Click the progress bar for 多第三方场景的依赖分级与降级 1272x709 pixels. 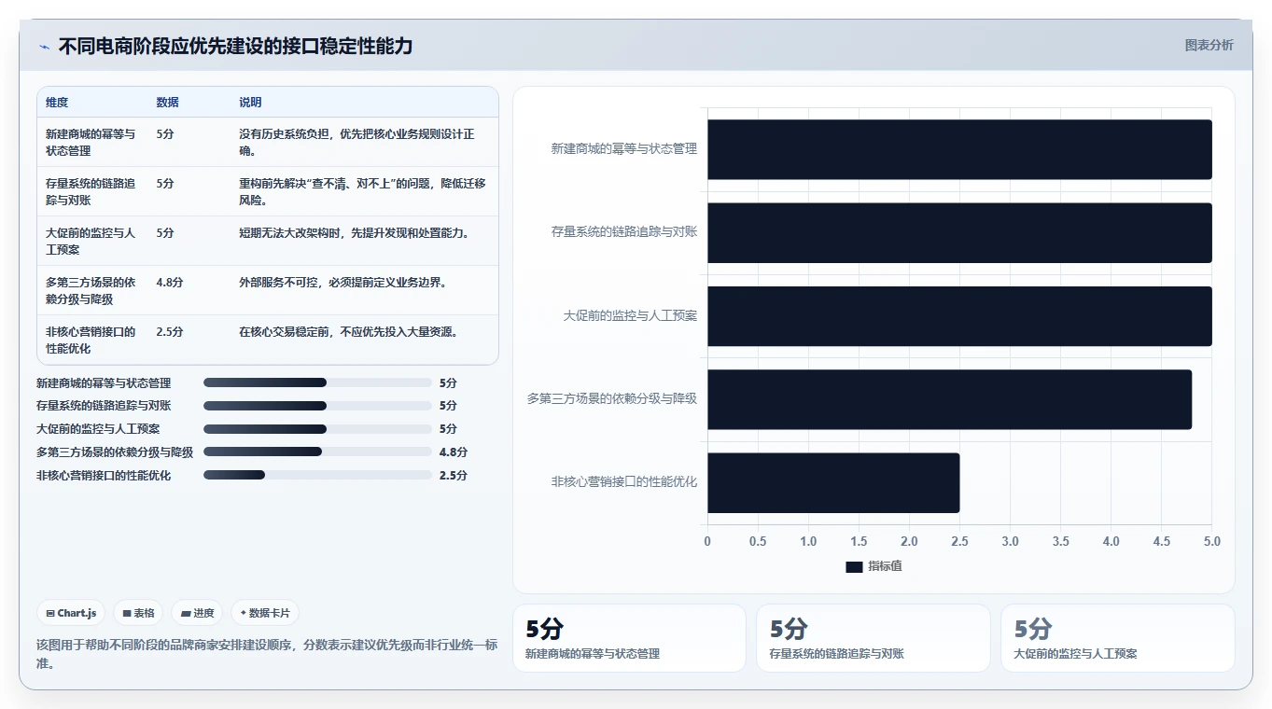coord(317,452)
